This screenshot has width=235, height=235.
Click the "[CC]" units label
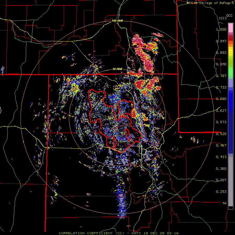click(x=223, y=18)
